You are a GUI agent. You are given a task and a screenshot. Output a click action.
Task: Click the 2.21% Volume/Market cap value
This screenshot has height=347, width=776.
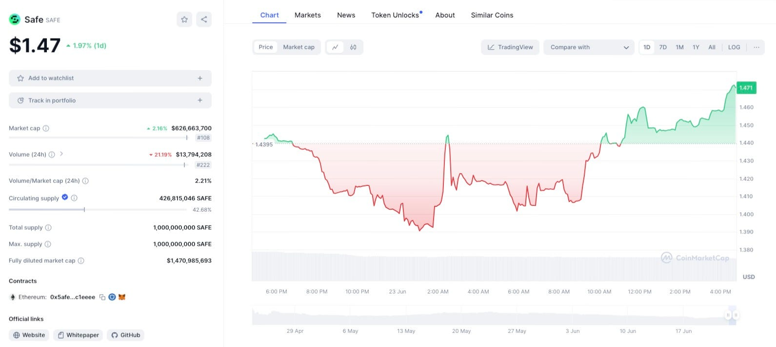tap(203, 181)
